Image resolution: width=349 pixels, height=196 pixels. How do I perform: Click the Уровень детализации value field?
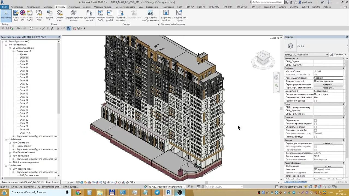click(328, 78)
